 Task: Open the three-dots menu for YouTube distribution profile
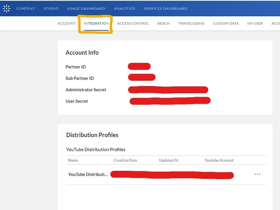click(257, 175)
